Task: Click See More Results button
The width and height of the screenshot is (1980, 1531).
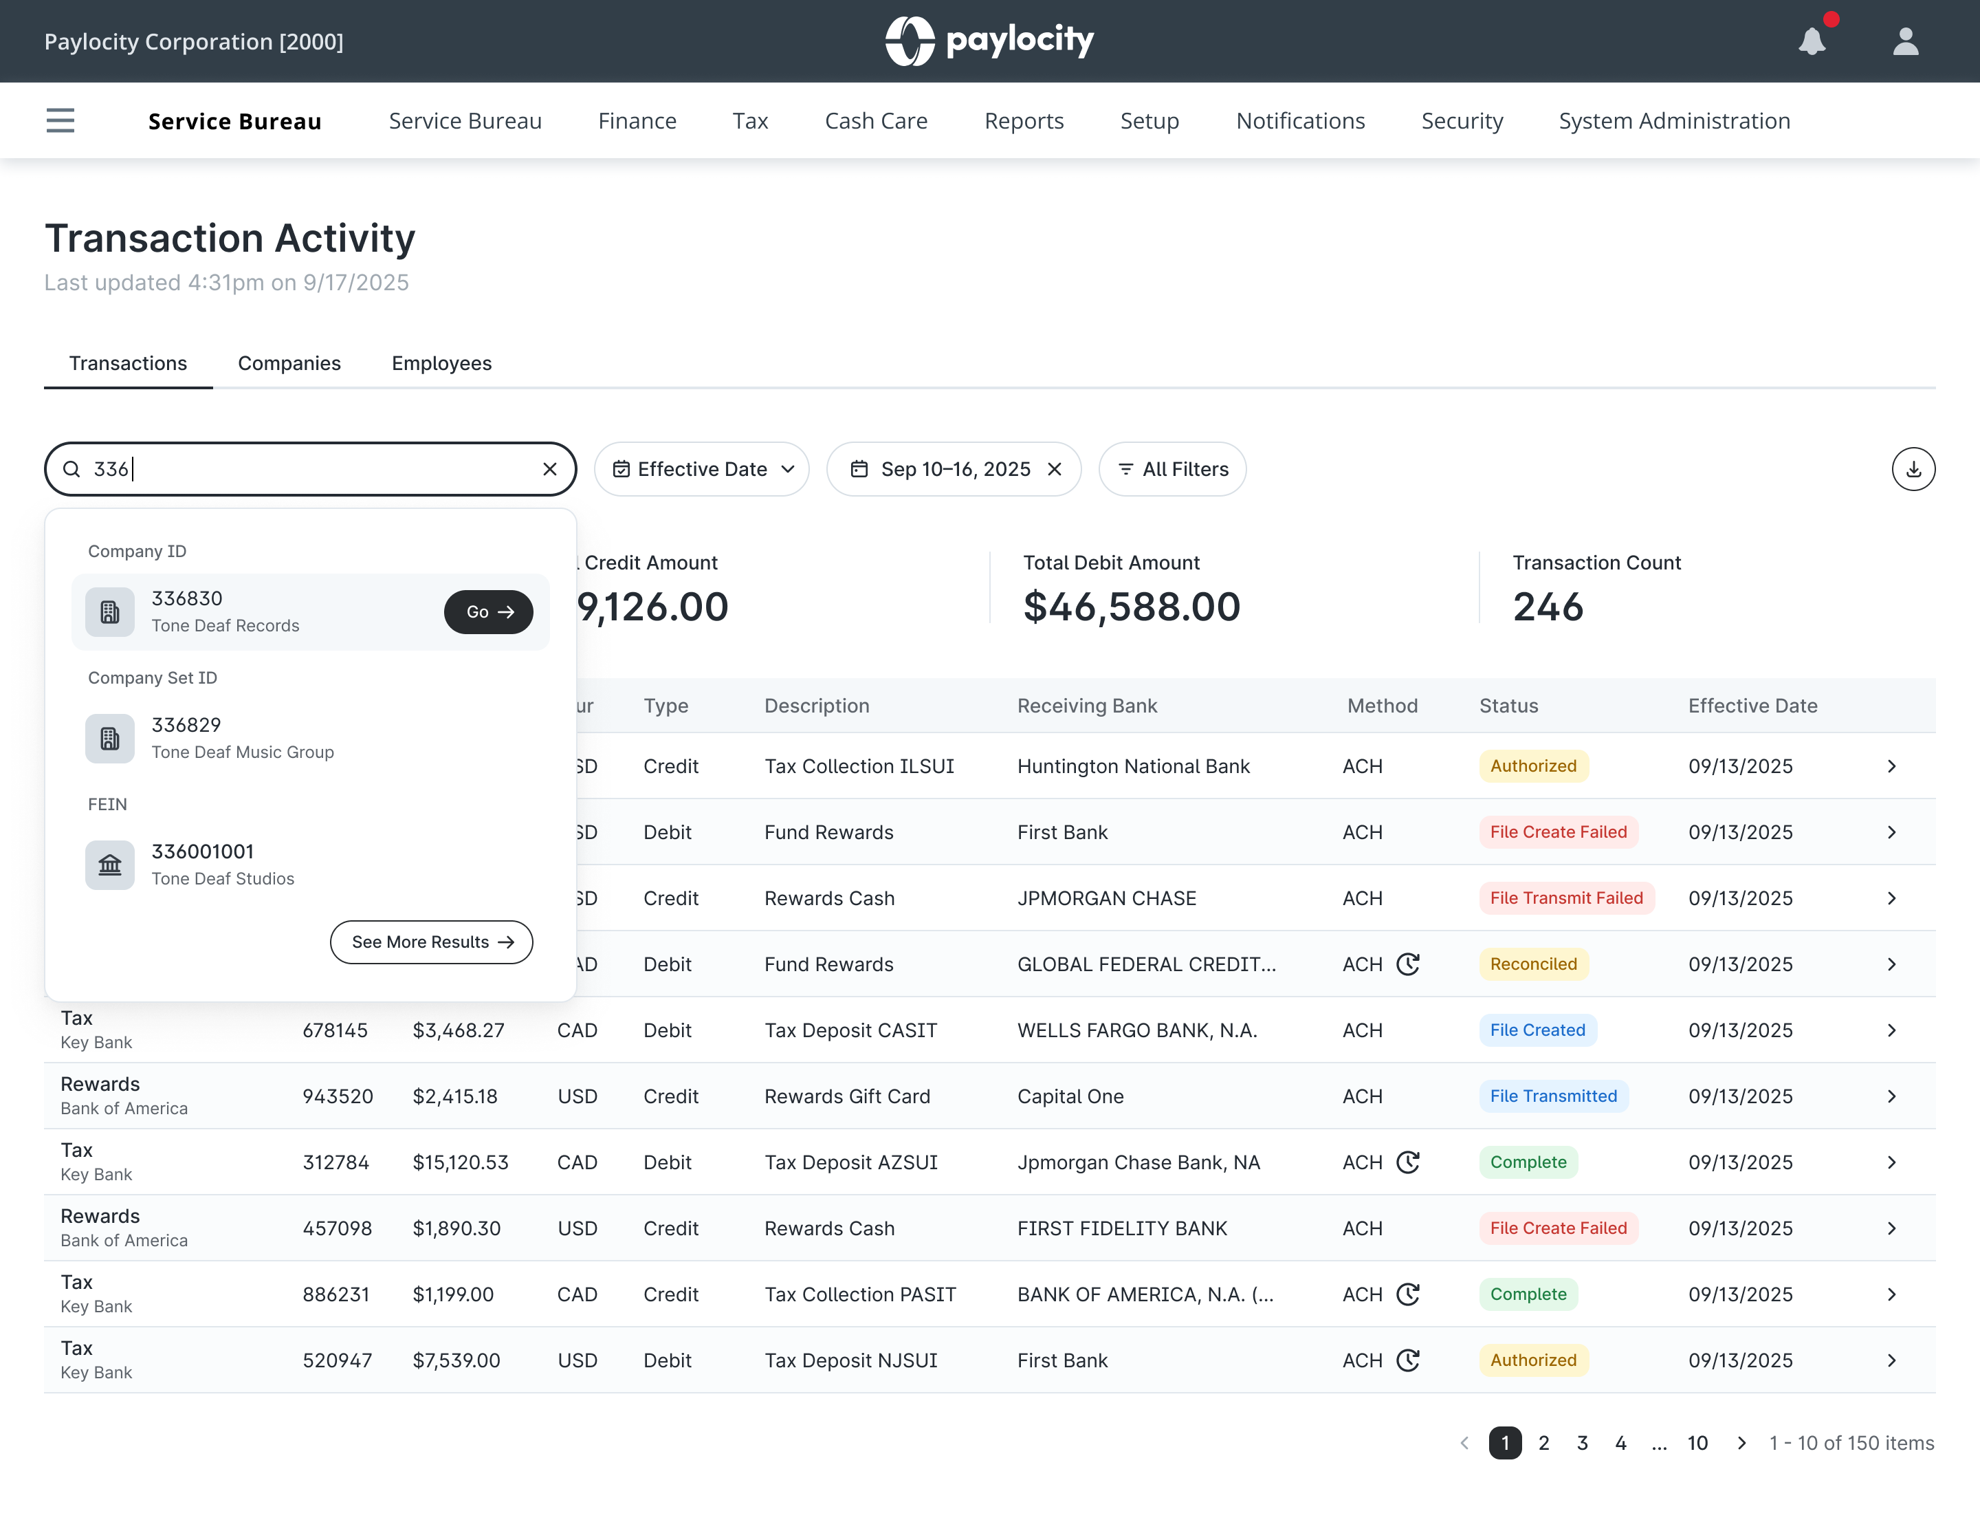Action: [432, 942]
